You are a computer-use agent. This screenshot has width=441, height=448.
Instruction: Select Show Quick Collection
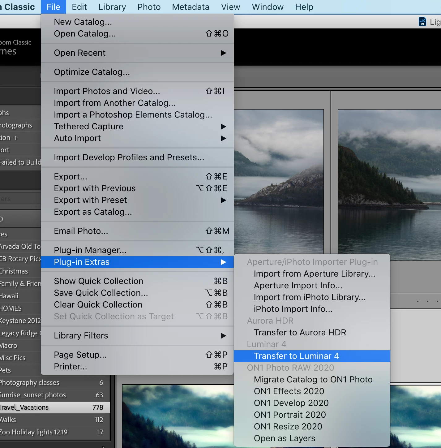137,281
